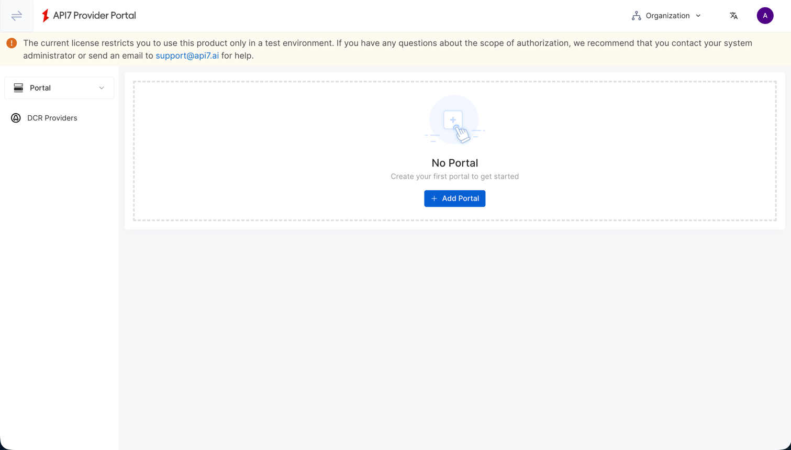Click the API7 Provider Portal title

[93, 15]
